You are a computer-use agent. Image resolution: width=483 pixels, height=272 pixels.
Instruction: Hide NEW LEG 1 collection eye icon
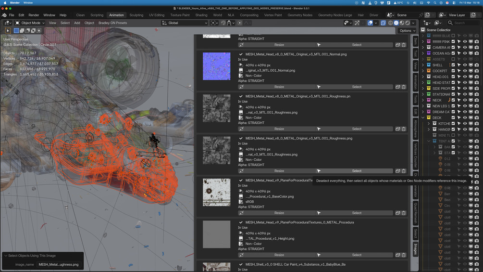pos(465,106)
